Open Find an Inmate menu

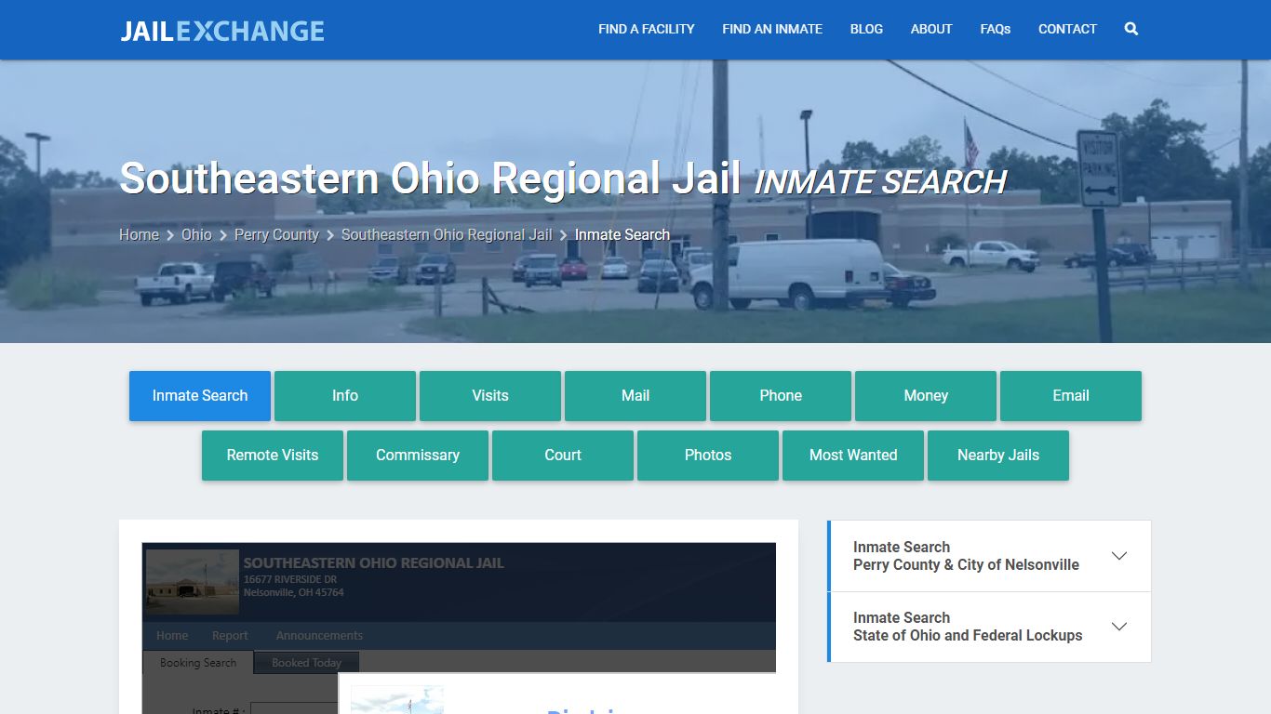coord(772,29)
